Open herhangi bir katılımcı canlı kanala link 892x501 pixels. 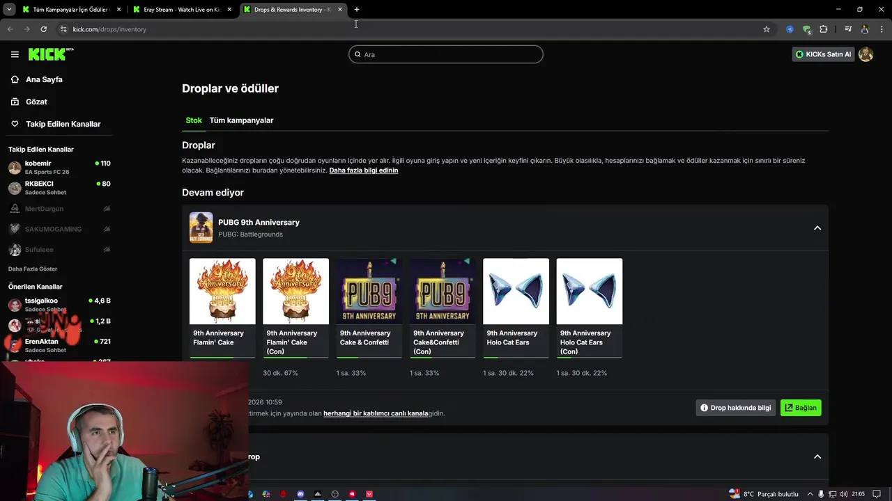click(x=376, y=413)
